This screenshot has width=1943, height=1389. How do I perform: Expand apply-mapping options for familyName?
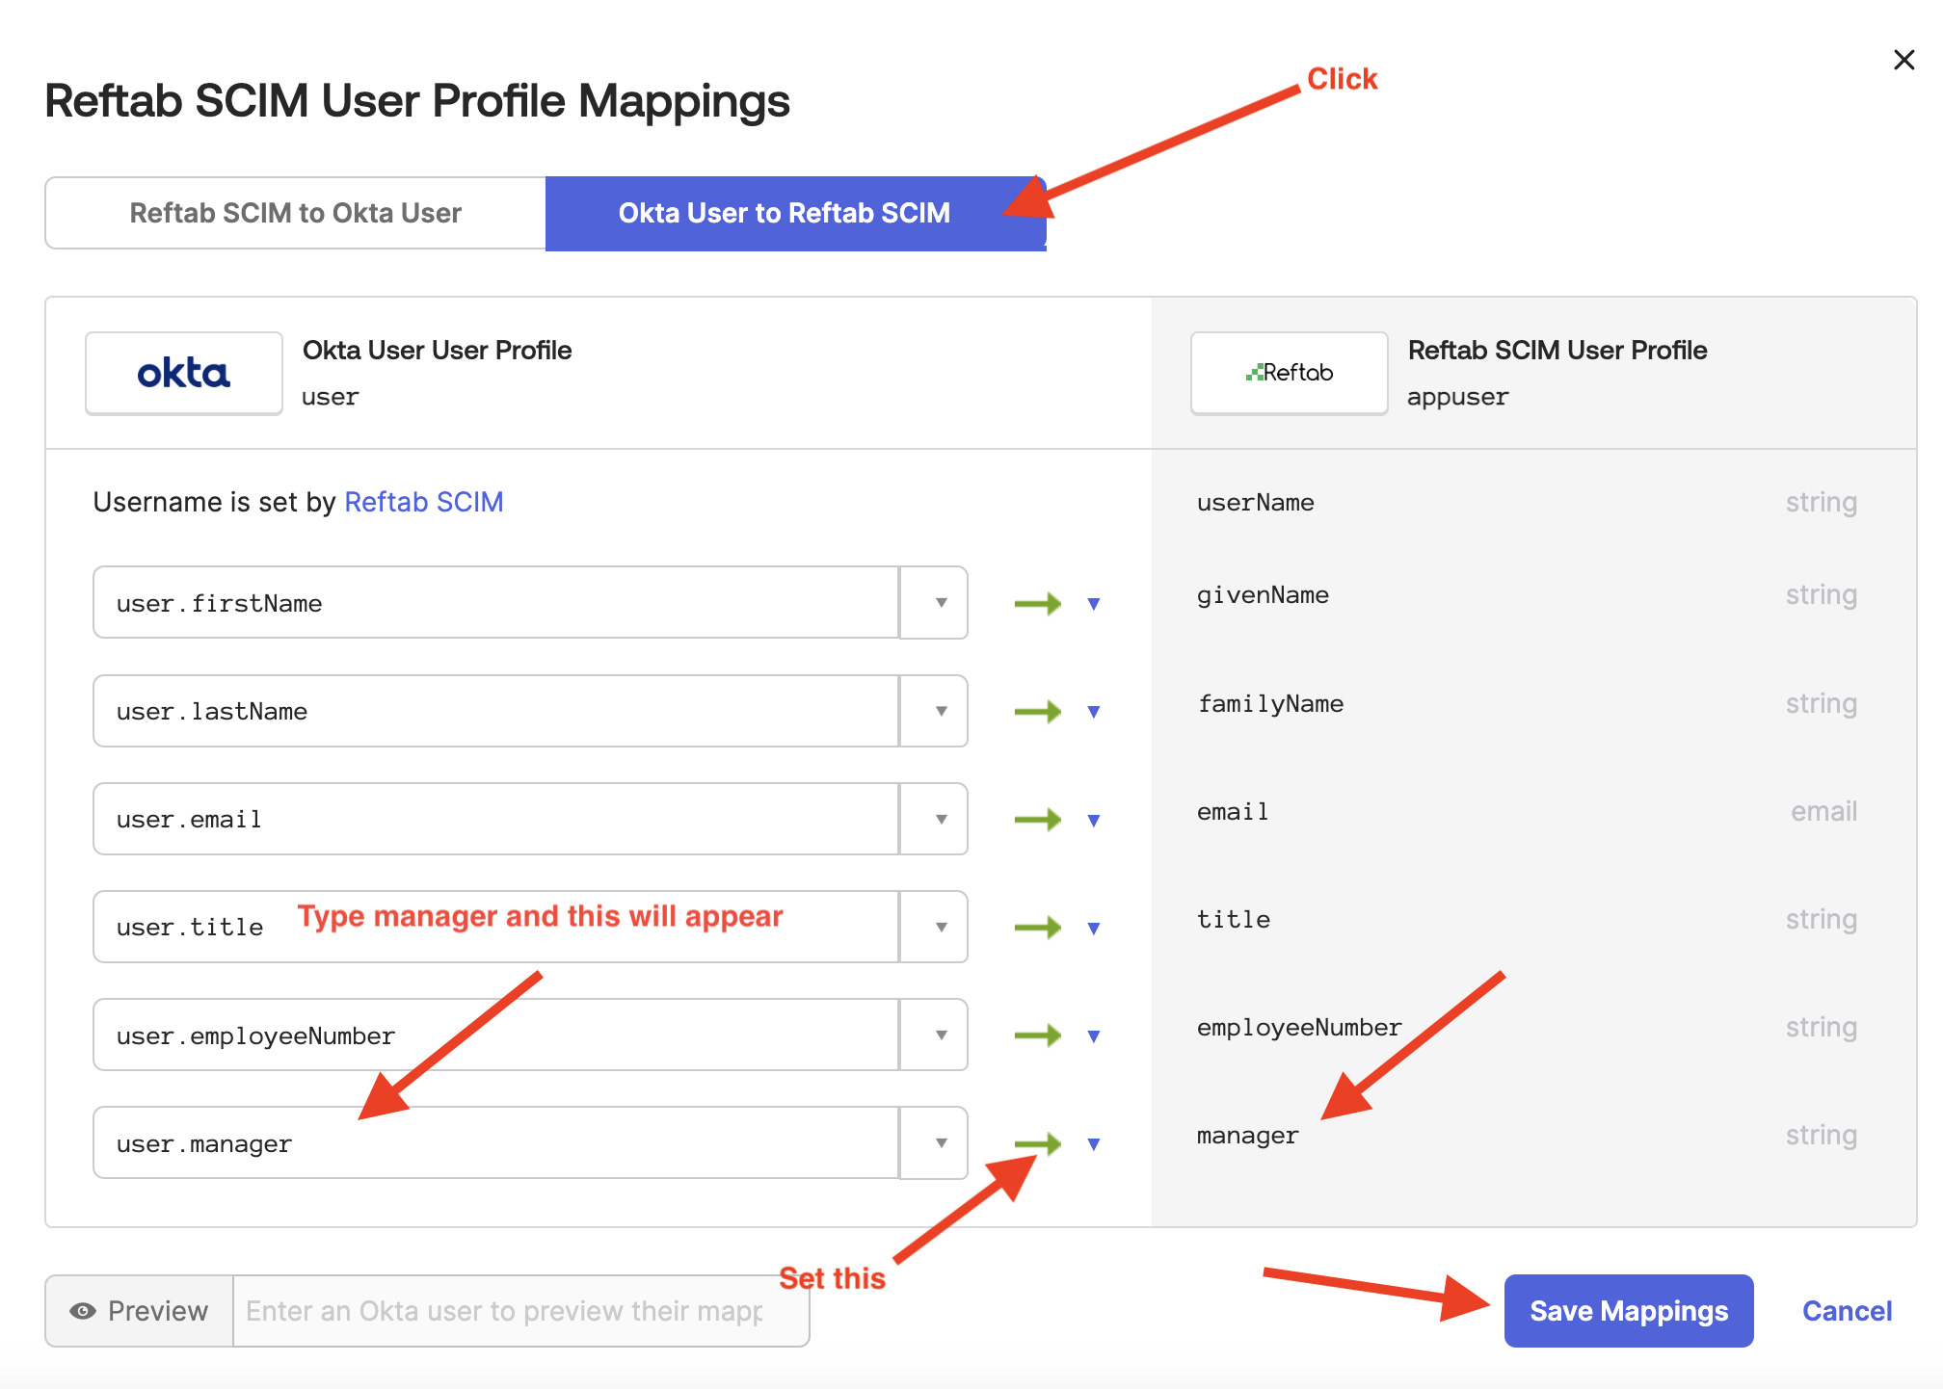[1094, 712]
